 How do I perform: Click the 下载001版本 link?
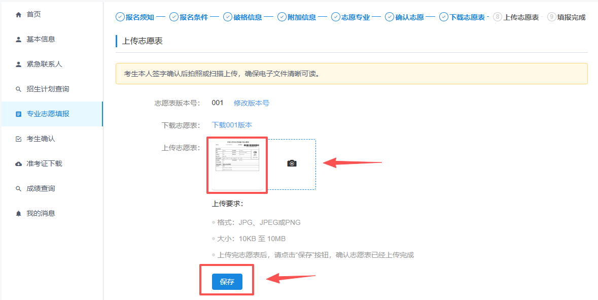coord(232,125)
